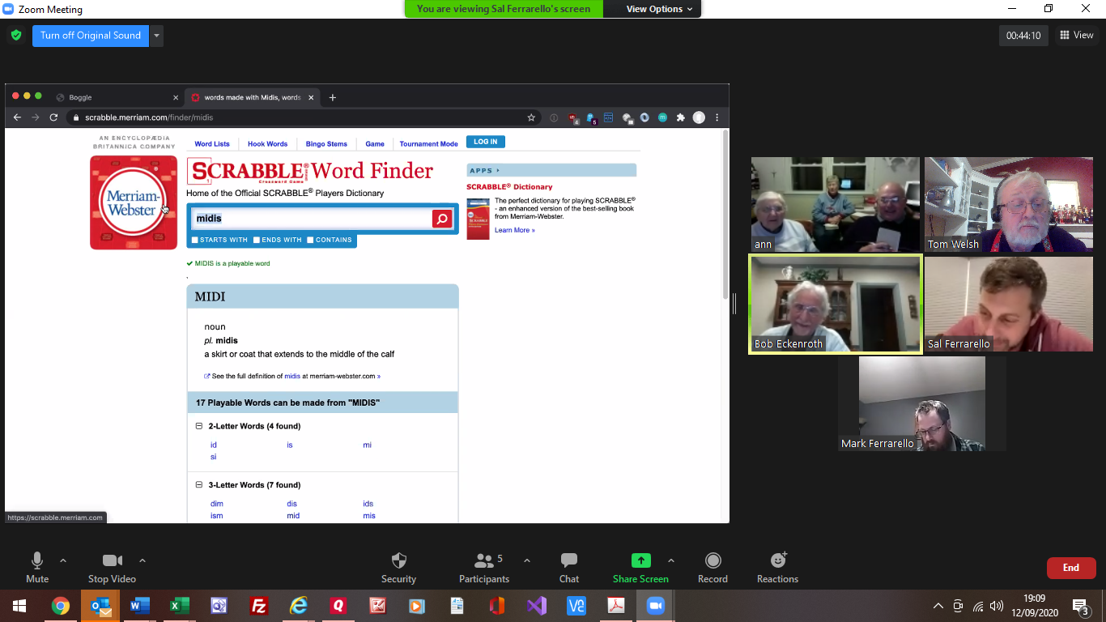Start recording with the Record button
Screen dimensions: 1106x622
[x=713, y=568]
